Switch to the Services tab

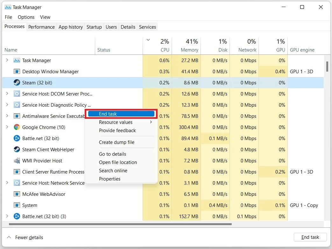[148, 27]
